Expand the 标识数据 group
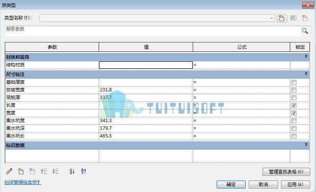This screenshot has height=192, width=316. point(306,144)
